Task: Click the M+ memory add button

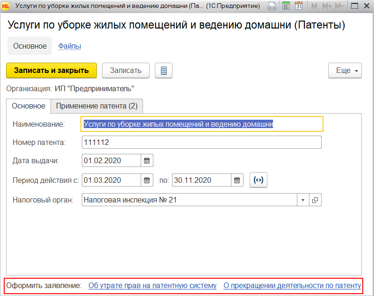Action: [327, 6]
